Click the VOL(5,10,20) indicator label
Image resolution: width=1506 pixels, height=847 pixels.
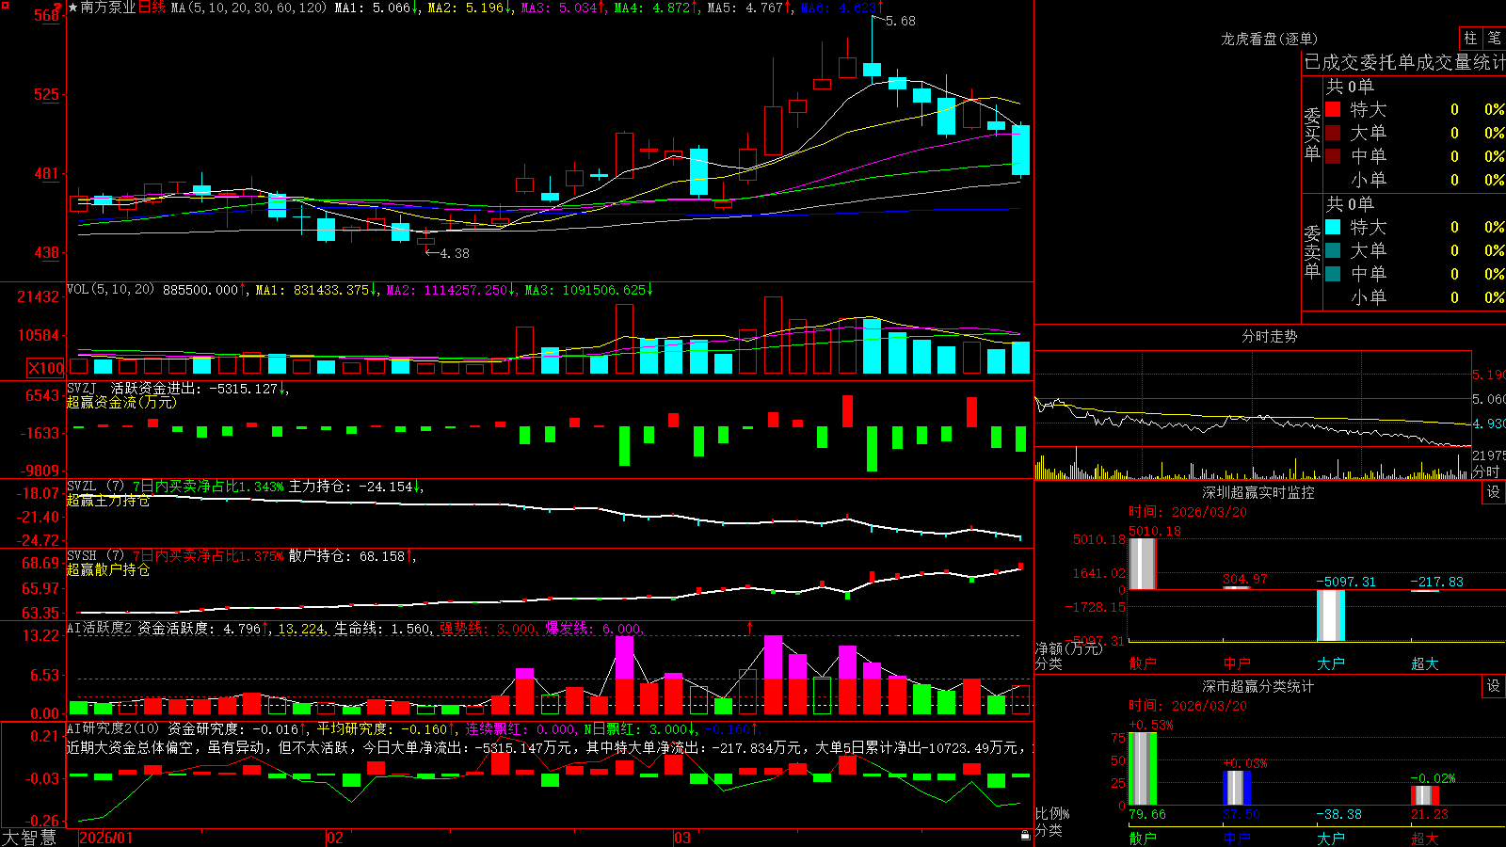110,289
